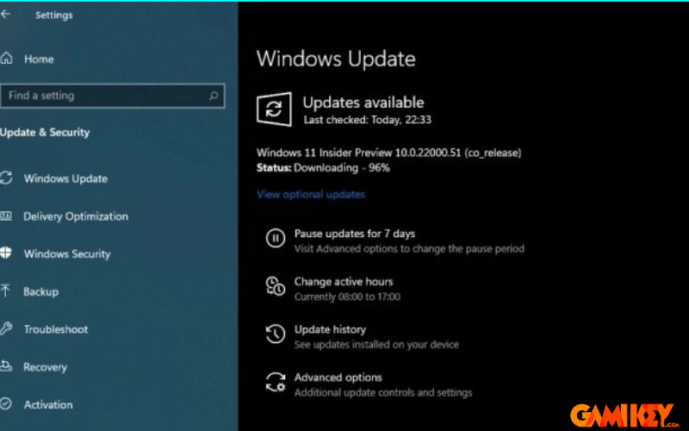This screenshot has width=689, height=431.
Task: Click the Find a setting search box
Action: point(113,96)
